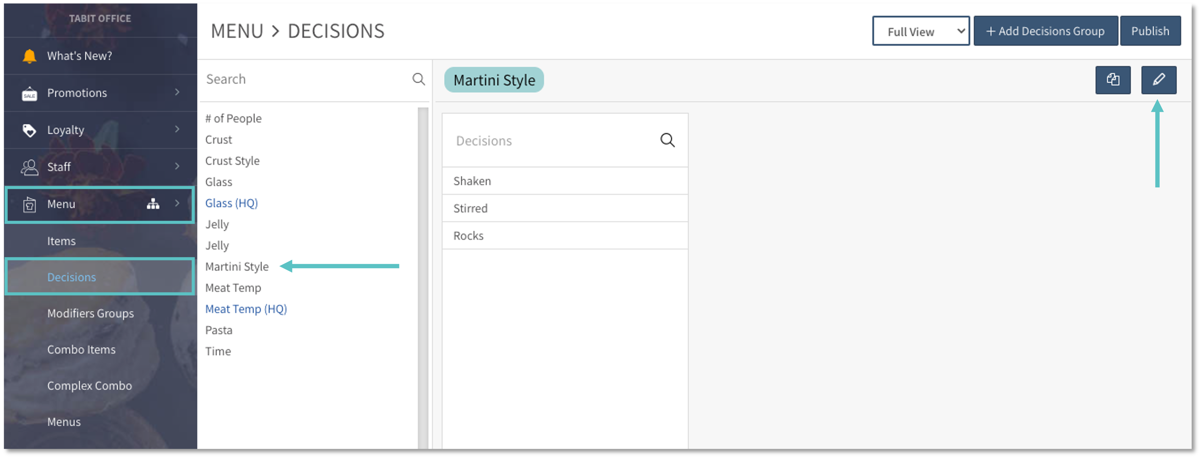The height and width of the screenshot is (459, 1201).
Task: Click Add Decisions Group button
Action: coord(1045,31)
